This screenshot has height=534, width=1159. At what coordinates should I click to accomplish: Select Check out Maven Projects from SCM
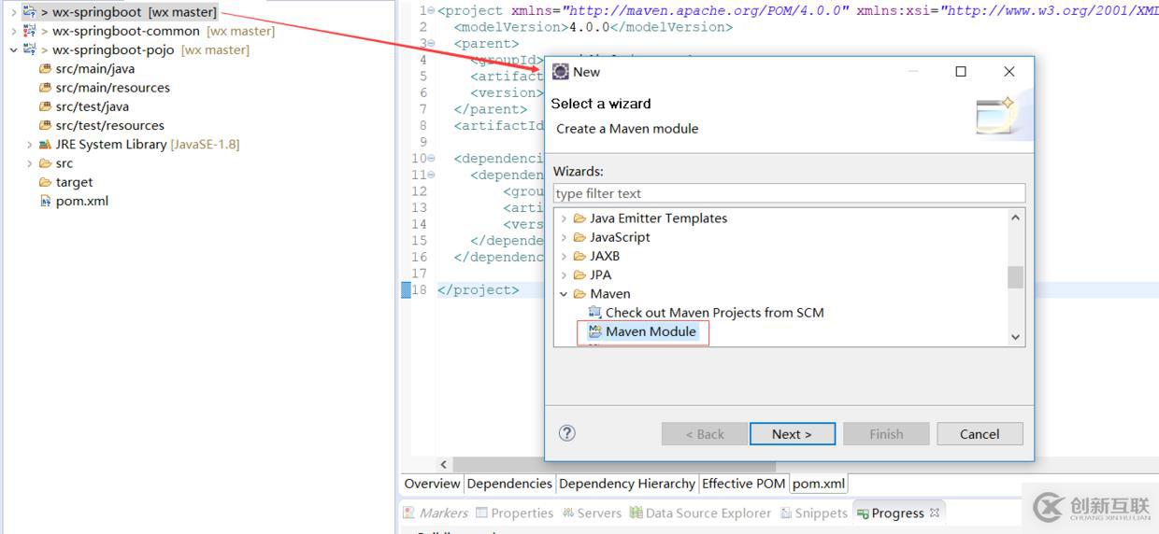(x=714, y=312)
